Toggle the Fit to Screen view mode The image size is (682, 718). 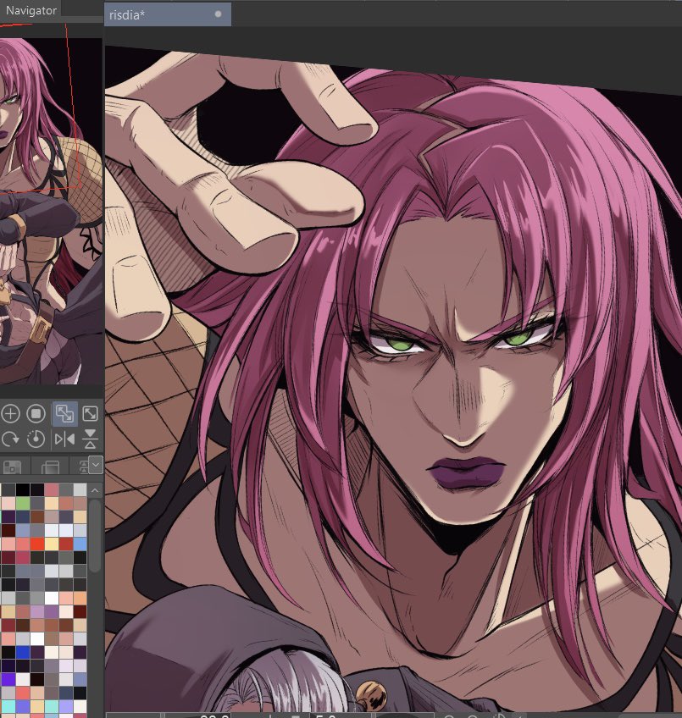tap(65, 412)
